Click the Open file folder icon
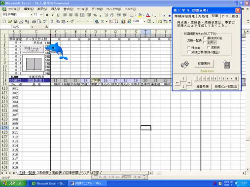250x187 pixels. (x=10, y=21)
